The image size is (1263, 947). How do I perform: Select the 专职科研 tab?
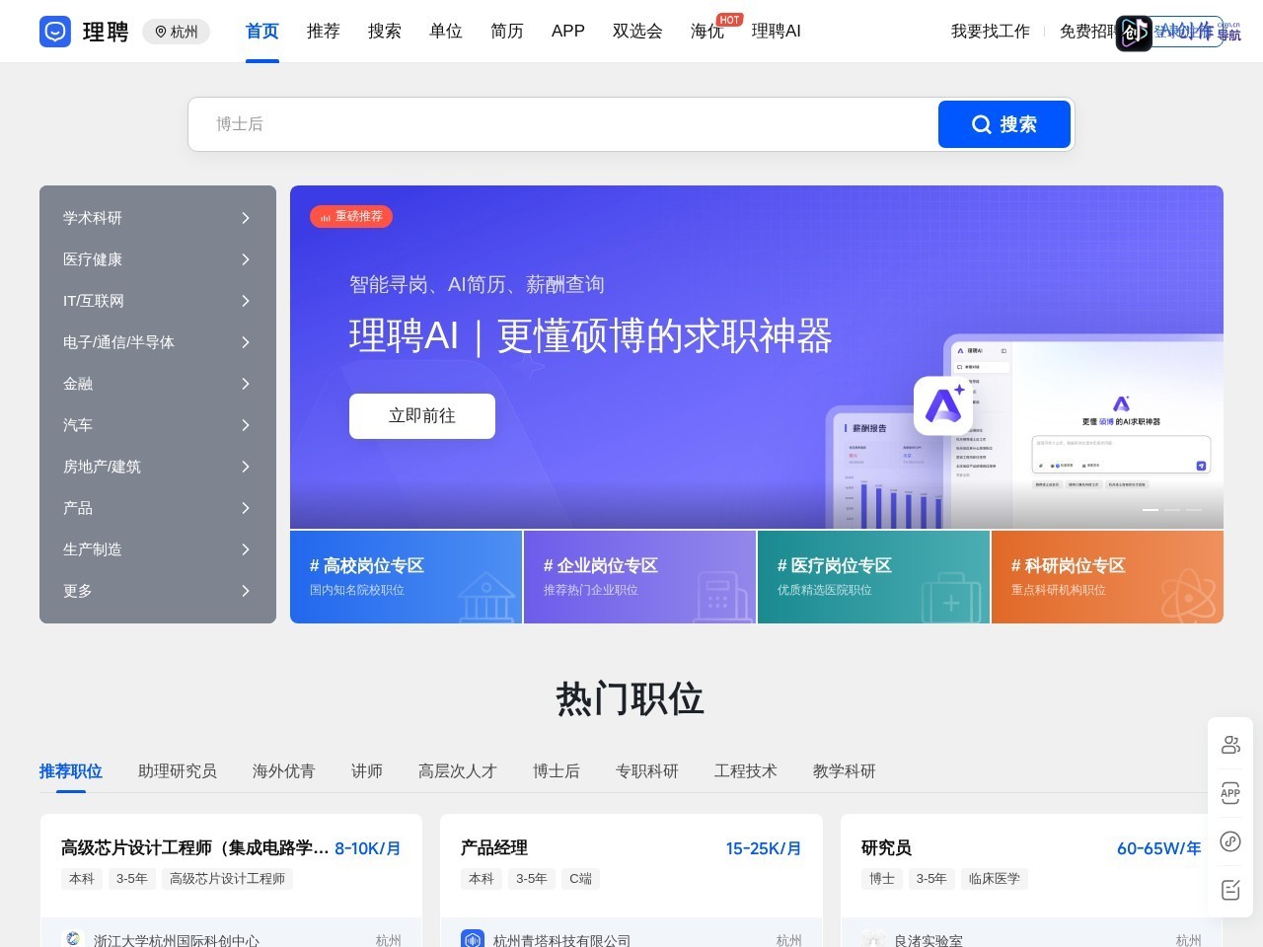click(647, 771)
